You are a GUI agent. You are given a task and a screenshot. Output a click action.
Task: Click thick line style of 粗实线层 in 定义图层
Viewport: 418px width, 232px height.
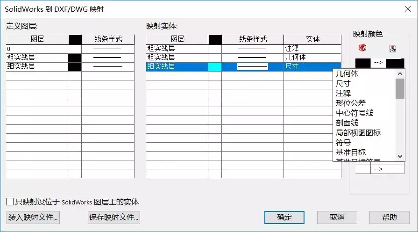[x=108, y=58]
